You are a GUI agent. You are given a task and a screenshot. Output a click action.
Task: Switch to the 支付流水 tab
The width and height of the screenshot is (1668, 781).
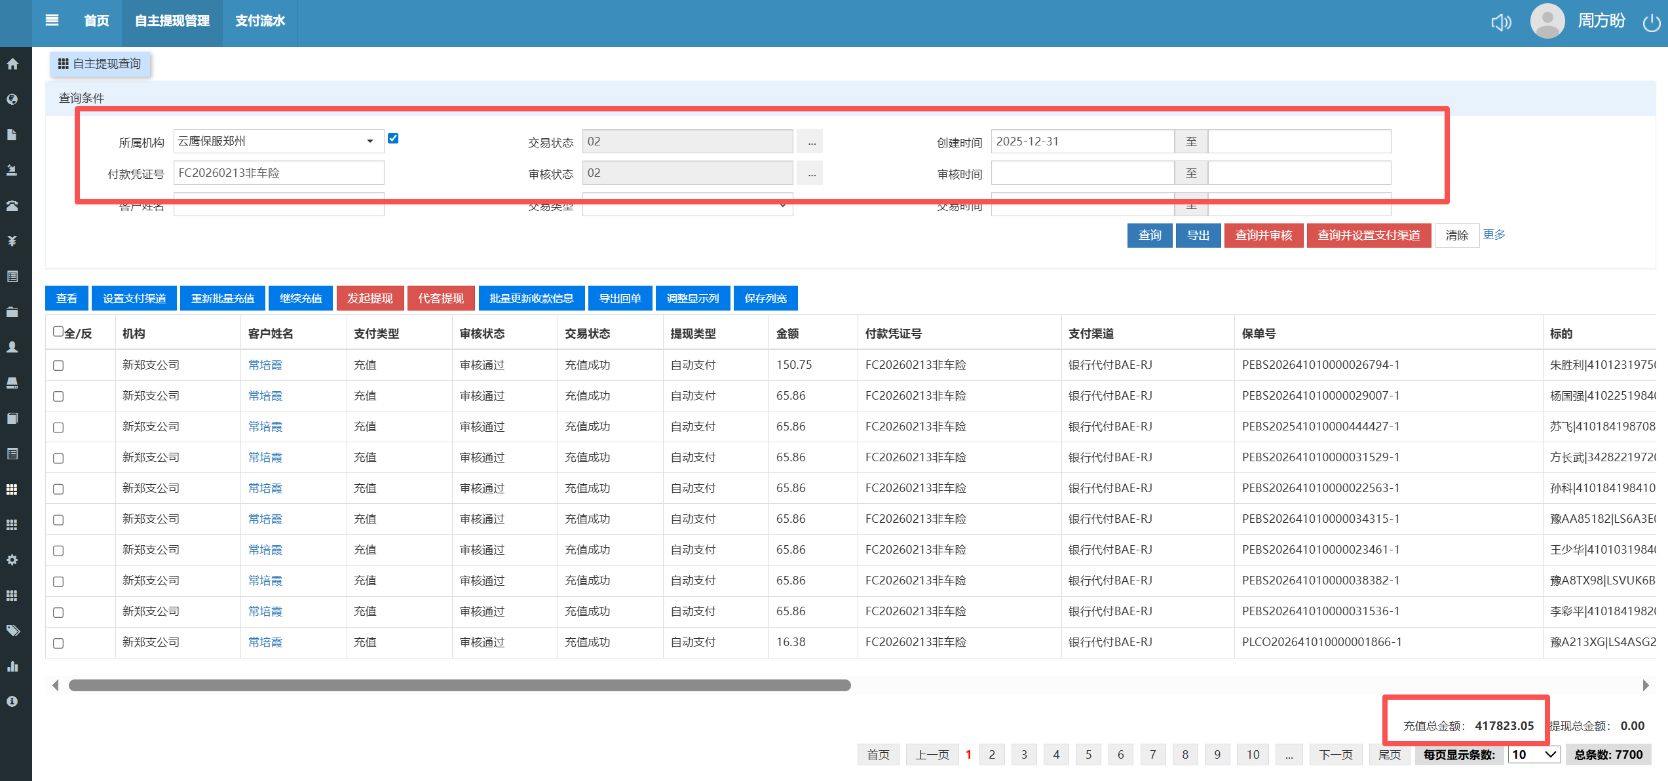click(260, 21)
